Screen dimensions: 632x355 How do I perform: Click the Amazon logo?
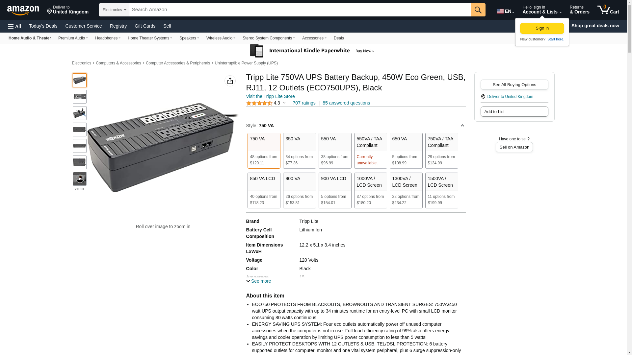point(23,10)
